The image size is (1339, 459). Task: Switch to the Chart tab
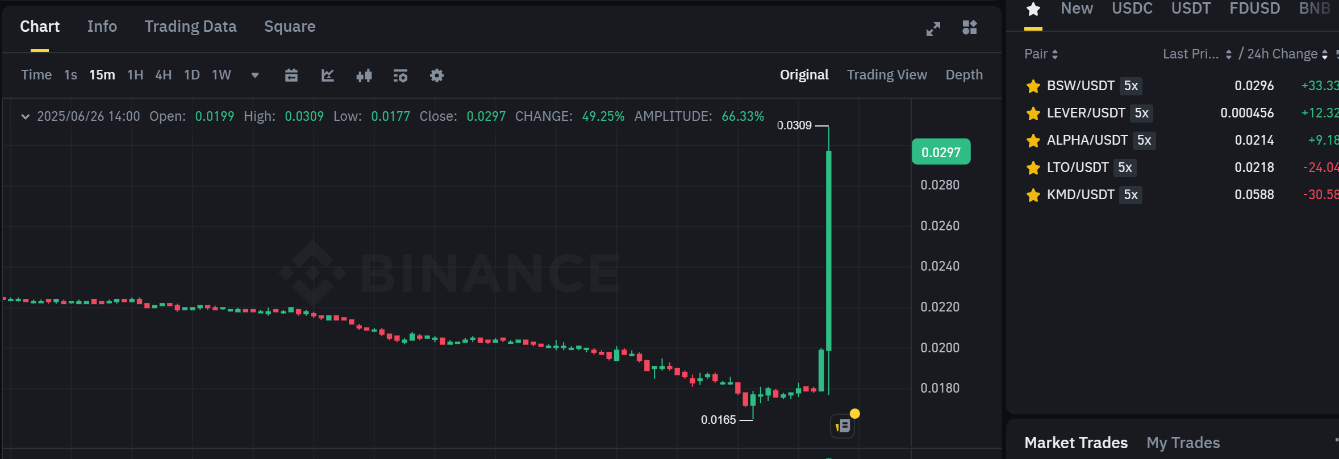click(40, 26)
